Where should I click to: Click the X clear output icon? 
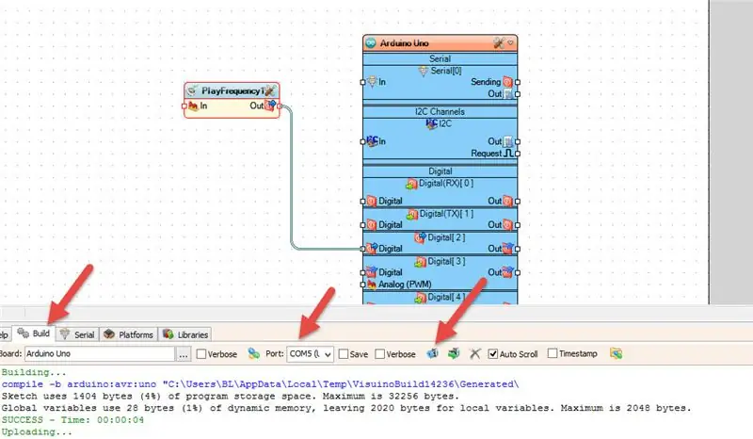(x=475, y=354)
